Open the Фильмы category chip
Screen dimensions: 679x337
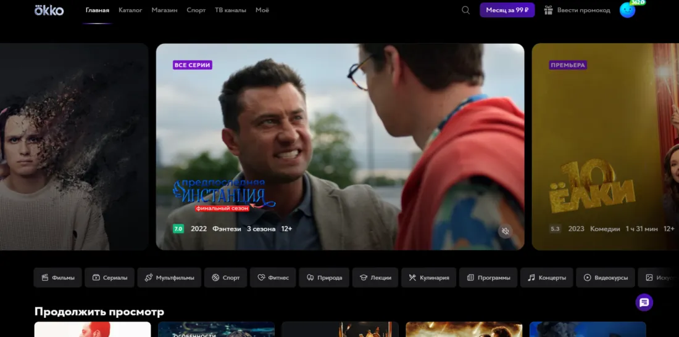(x=58, y=278)
